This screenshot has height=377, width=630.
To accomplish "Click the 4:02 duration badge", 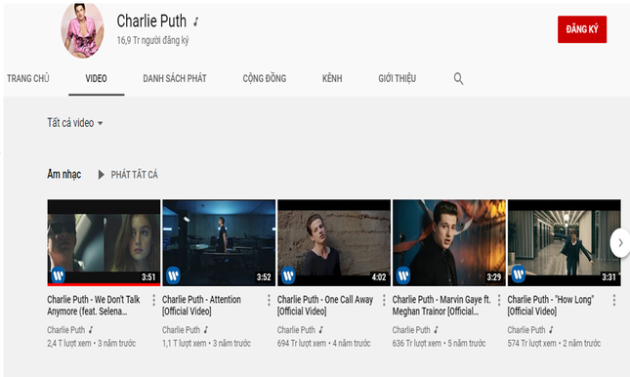I will pyautogui.click(x=379, y=277).
